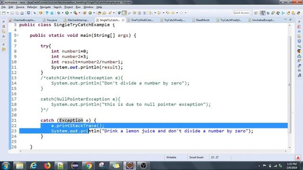The height and width of the screenshot is (170, 303).
Task: Maximize the editor area
Action: [x=290, y=20]
